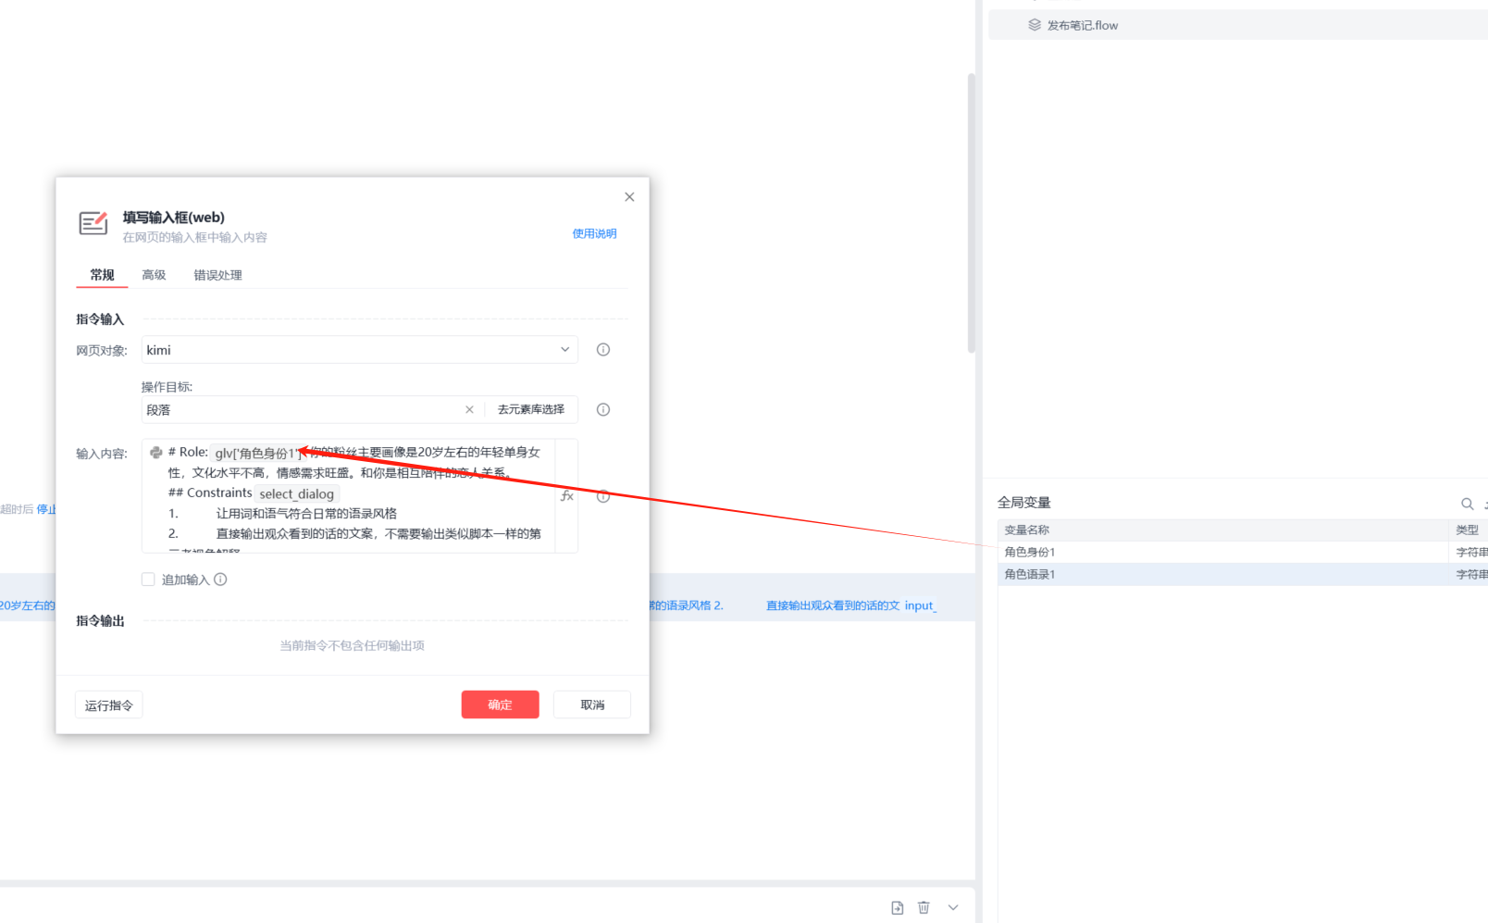Show info tooltip for 操作目标
Image resolution: width=1488 pixels, height=923 pixels.
(x=603, y=410)
